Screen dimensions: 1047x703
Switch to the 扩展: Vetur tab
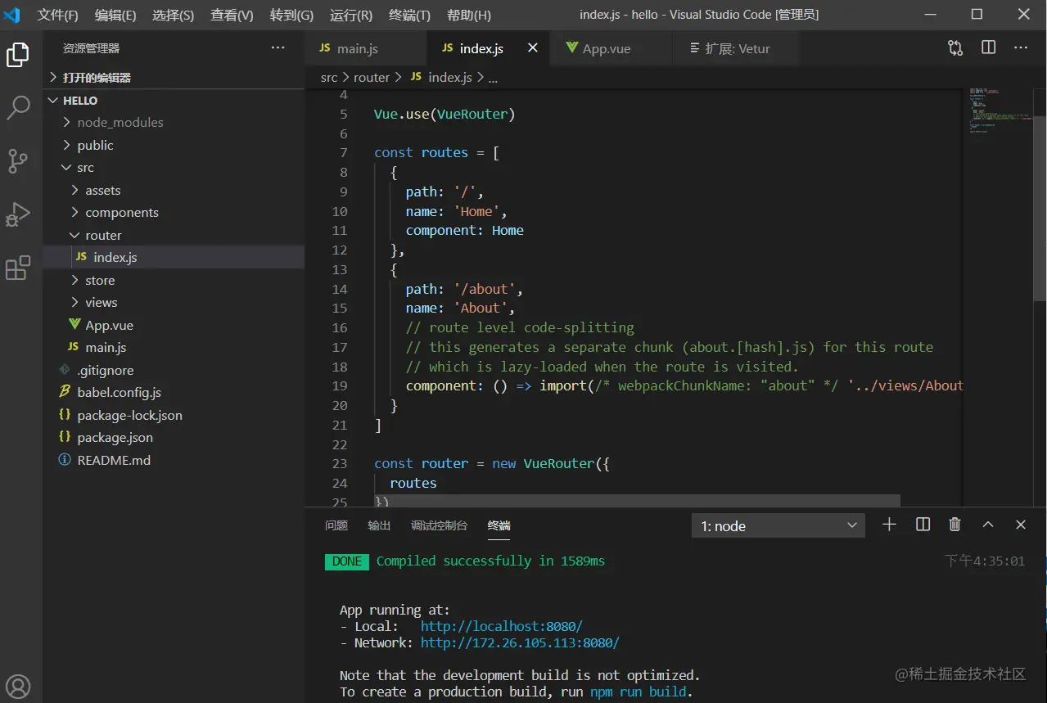pyautogui.click(x=734, y=48)
